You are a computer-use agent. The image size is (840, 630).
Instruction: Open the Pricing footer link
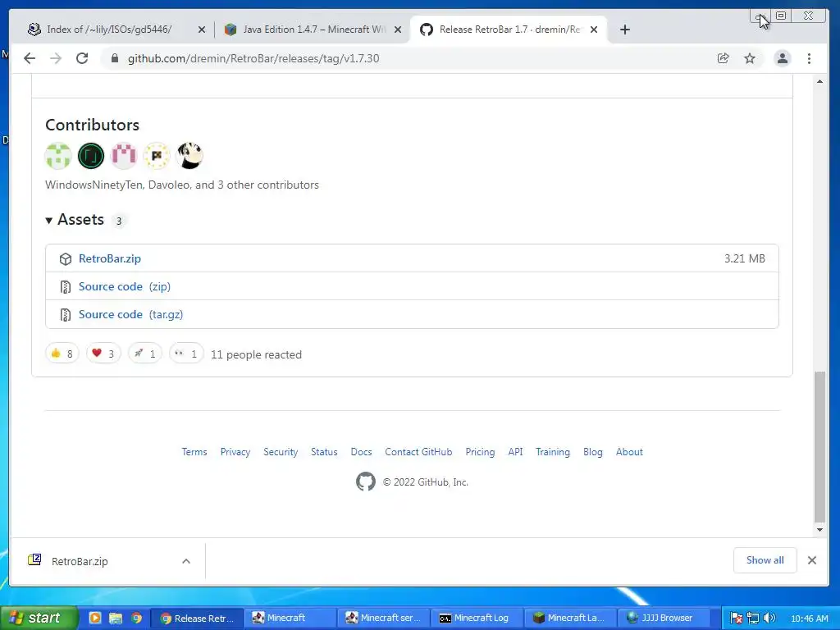[x=480, y=452]
